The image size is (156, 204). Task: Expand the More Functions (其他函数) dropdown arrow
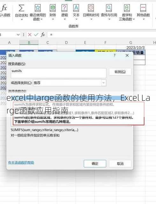[144, 19]
